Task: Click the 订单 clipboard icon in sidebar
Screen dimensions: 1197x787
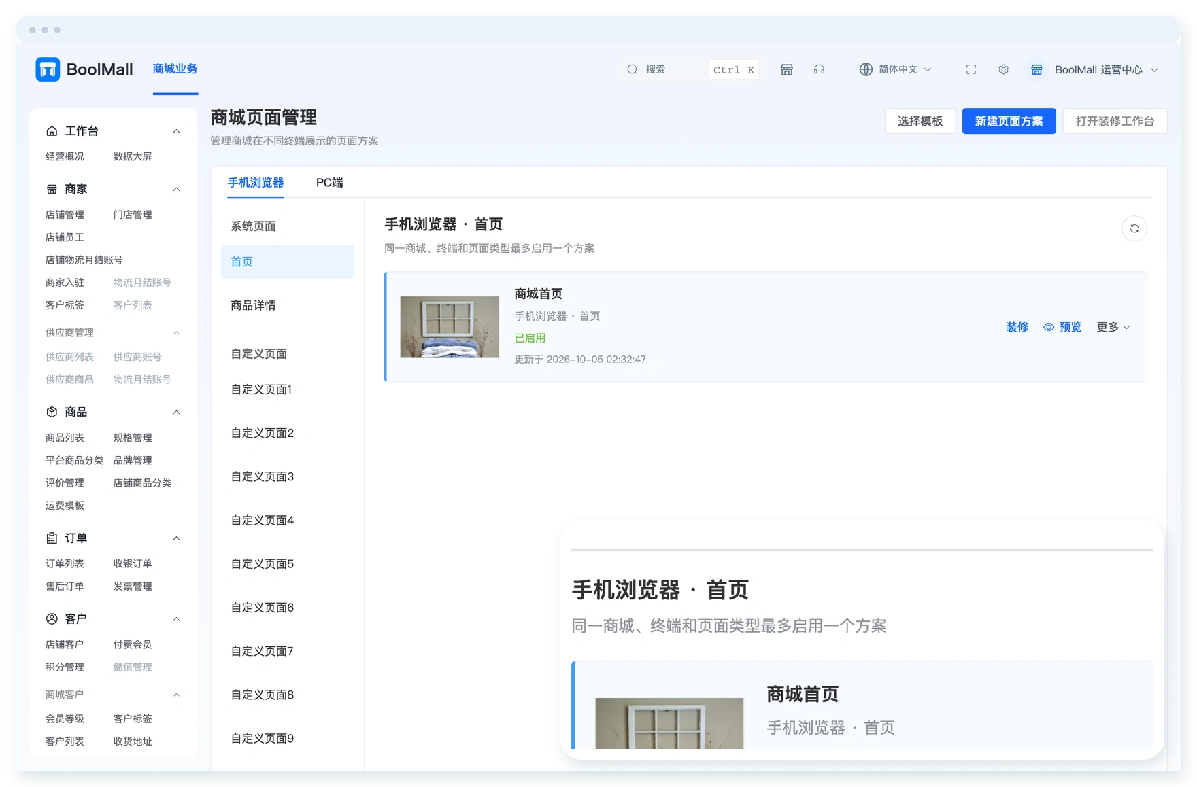Action: pos(52,538)
